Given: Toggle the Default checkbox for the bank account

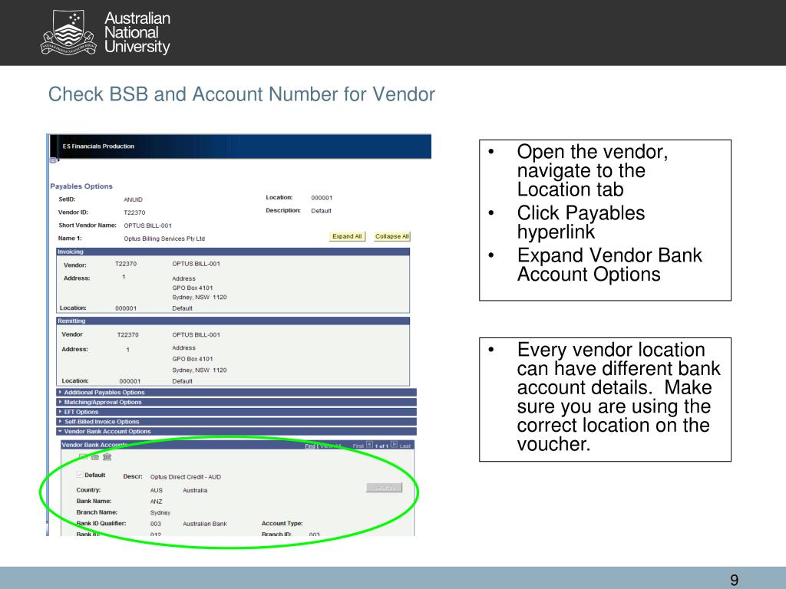Looking at the screenshot, I should pos(80,474).
